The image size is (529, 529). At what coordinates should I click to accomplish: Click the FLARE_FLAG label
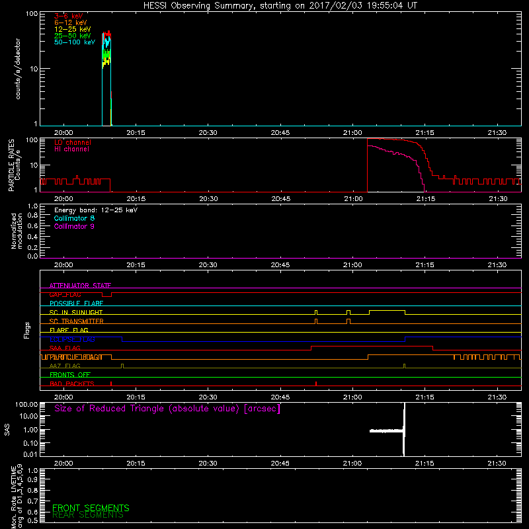pos(69,330)
